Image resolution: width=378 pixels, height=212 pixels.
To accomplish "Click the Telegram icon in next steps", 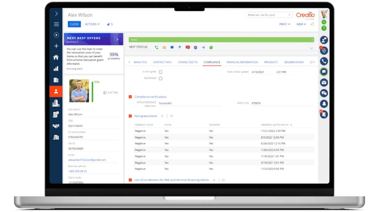I will tap(203, 47).
